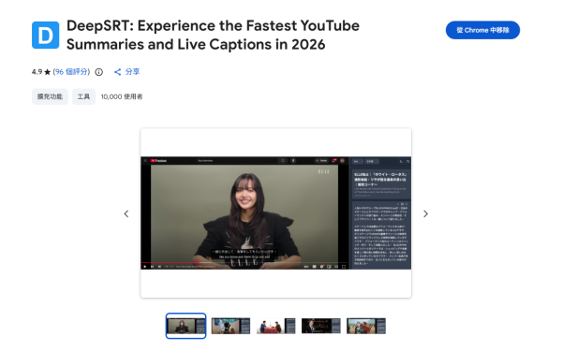Click the YouTube Premium logo in preview
Image resolution: width=562 pixels, height=351 pixels.
(159, 161)
